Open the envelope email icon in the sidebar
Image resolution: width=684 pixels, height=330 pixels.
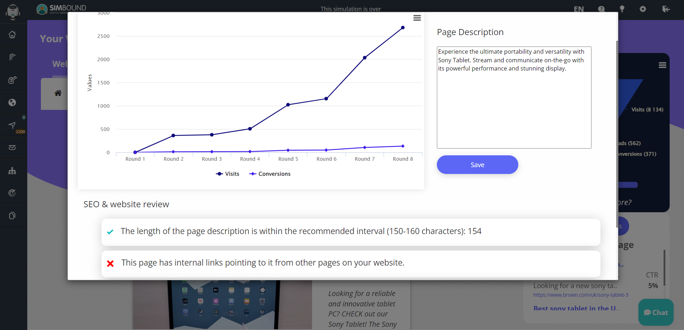[x=12, y=147]
